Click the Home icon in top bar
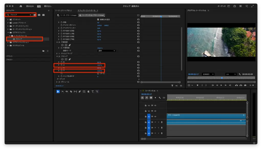Image resolution: width=262 pixels, height=150 pixels. pos(21,6)
